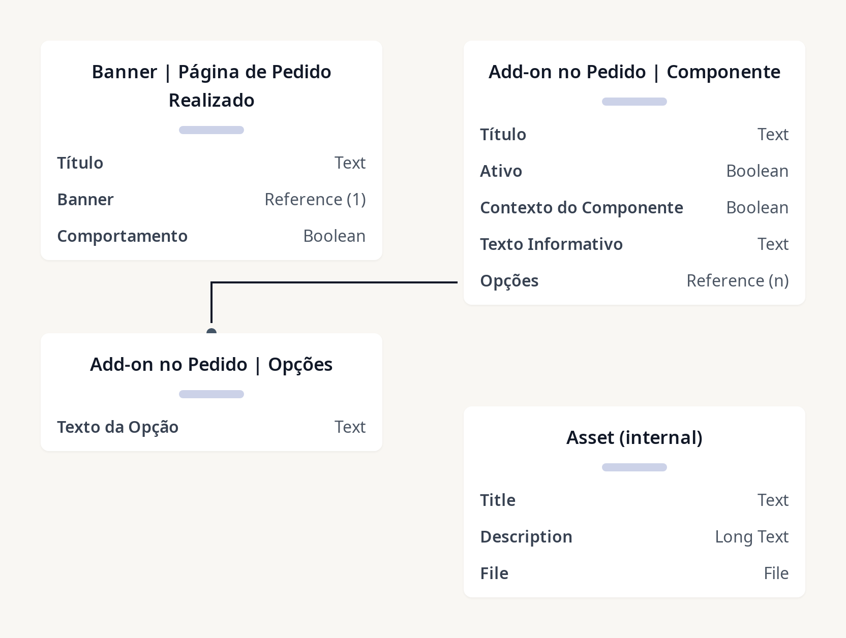Image resolution: width=846 pixels, height=638 pixels.
Task: Click the pill handle under the Componente card title
Action: pyautogui.click(x=634, y=102)
